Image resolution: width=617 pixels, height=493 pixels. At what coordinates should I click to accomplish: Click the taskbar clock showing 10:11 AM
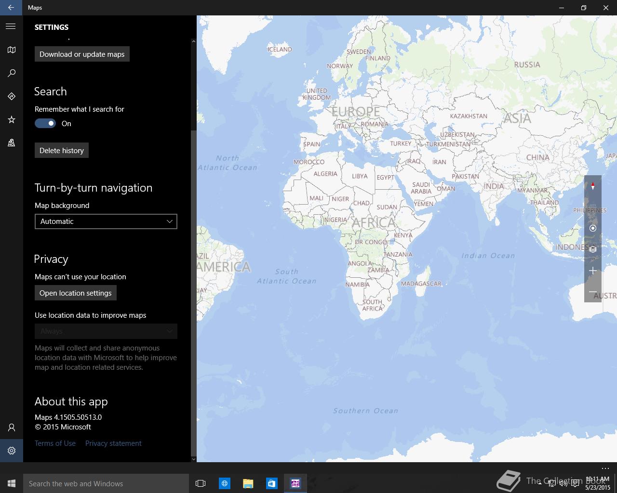pos(598,483)
